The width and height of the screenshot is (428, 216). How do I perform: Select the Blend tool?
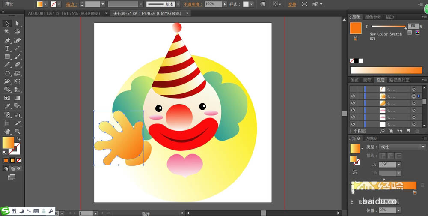pos(17,106)
